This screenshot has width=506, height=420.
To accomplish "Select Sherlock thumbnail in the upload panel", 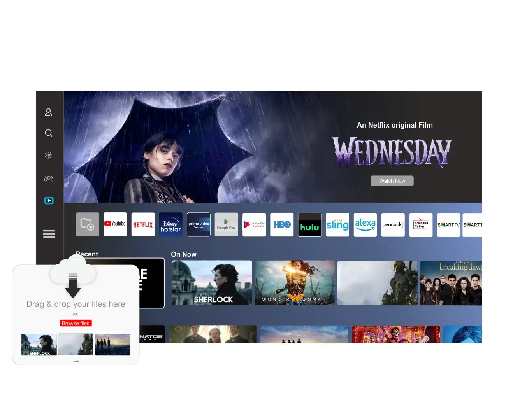I will [x=39, y=345].
